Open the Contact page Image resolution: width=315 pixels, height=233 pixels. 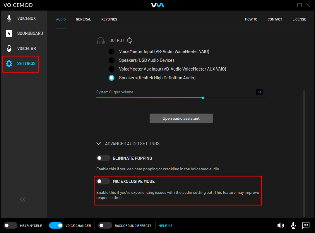point(275,19)
